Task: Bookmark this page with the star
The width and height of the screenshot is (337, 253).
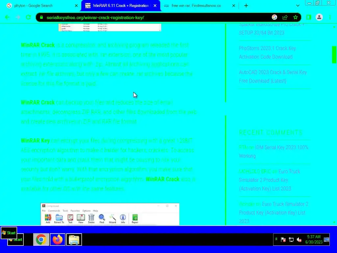Action: pyautogui.click(x=296, y=17)
